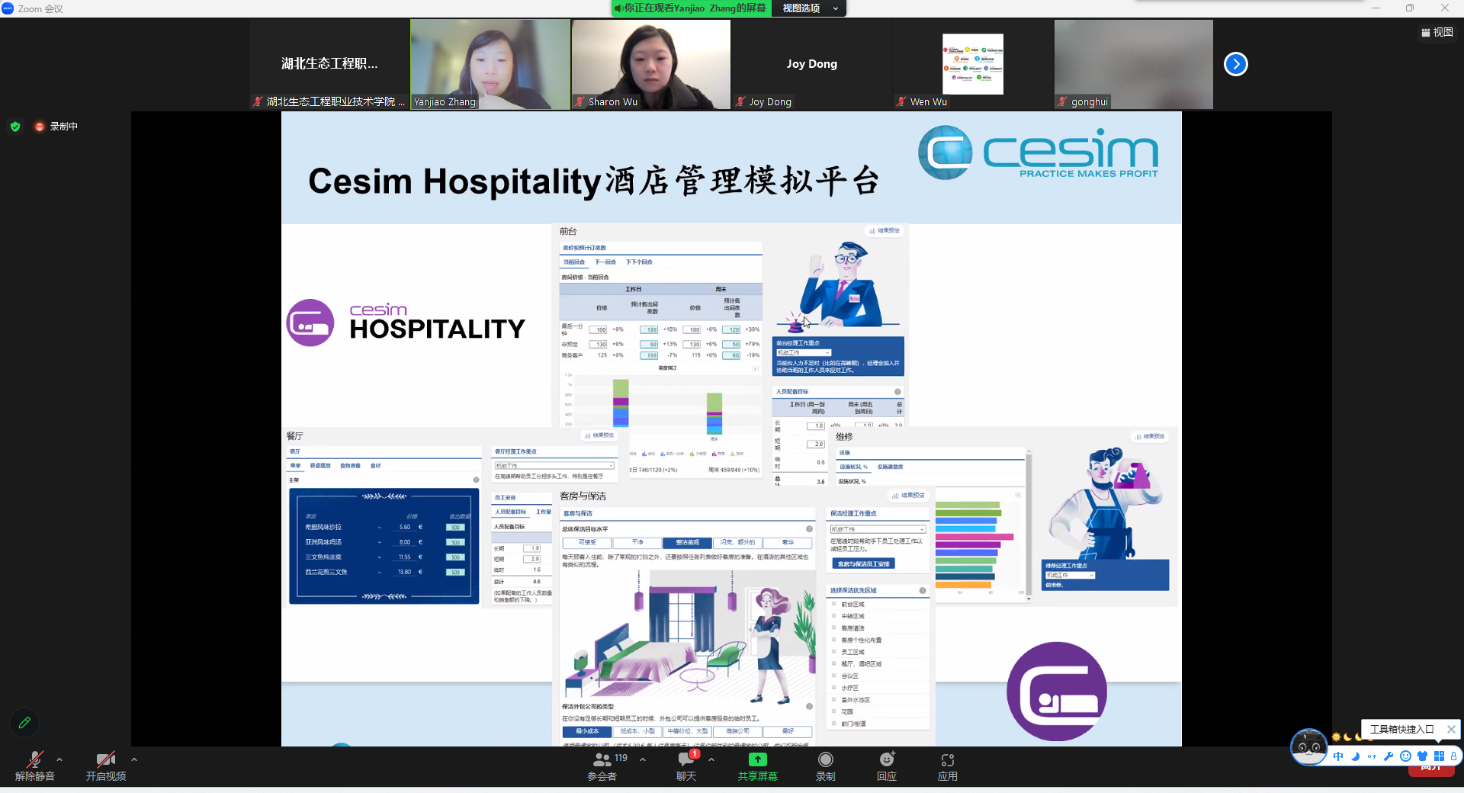Expand participants options arrow beside 参会者
Image resolution: width=1464 pixels, height=793 pixels.
[x=643, y=759]
